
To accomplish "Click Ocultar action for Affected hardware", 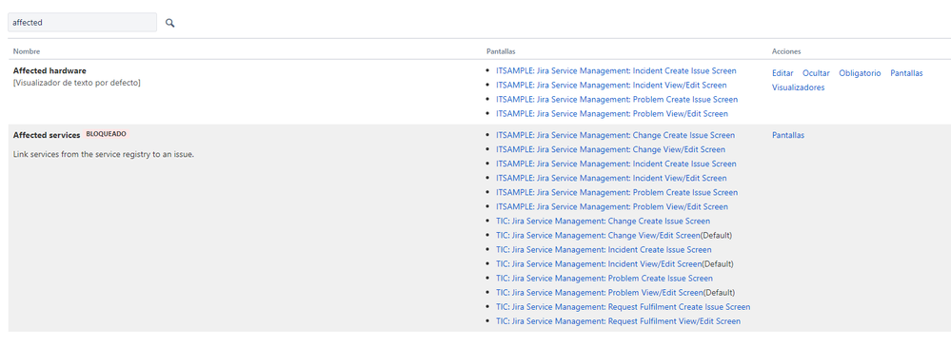I will click(816, 73).
